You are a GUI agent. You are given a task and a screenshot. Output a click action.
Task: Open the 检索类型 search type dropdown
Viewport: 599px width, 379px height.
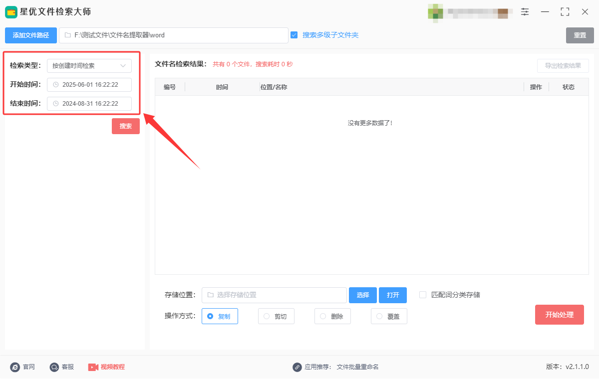(89, 66)
